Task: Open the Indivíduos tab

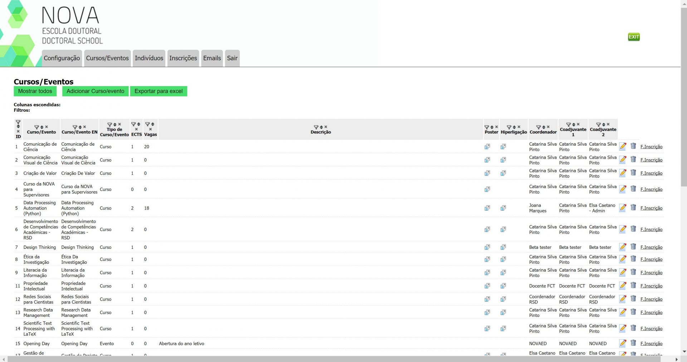Action: coord(149,58)
